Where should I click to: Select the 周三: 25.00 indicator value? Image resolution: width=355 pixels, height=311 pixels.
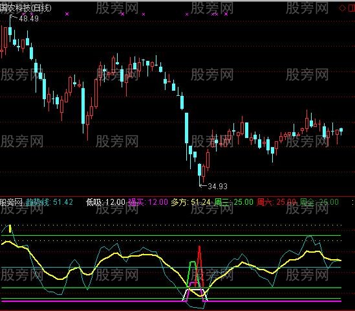pos(233,202)
